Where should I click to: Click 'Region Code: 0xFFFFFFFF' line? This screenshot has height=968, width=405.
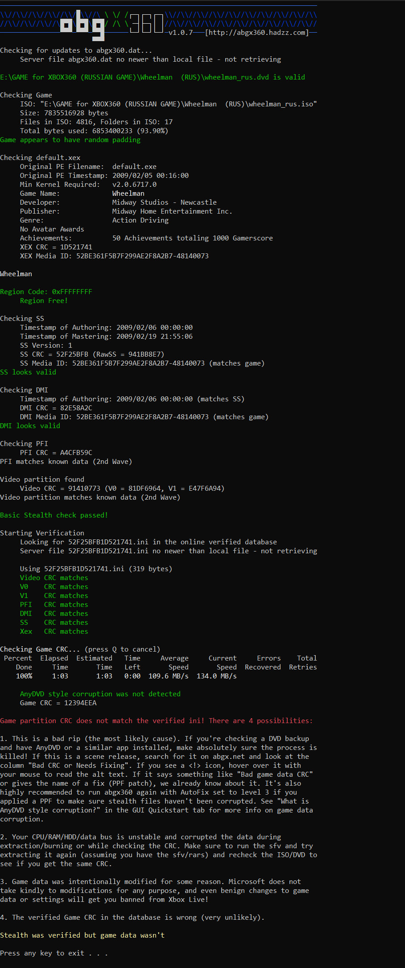(46, 292)
